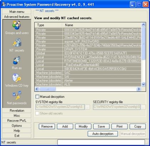This screenshot has height=146, width=150.
Task: Expand the Main menu section
Action: (x=17, y=12)
